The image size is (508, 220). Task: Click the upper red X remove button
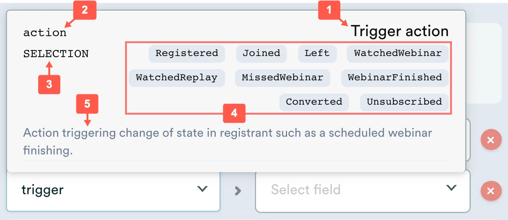click(x=491, y=140)
